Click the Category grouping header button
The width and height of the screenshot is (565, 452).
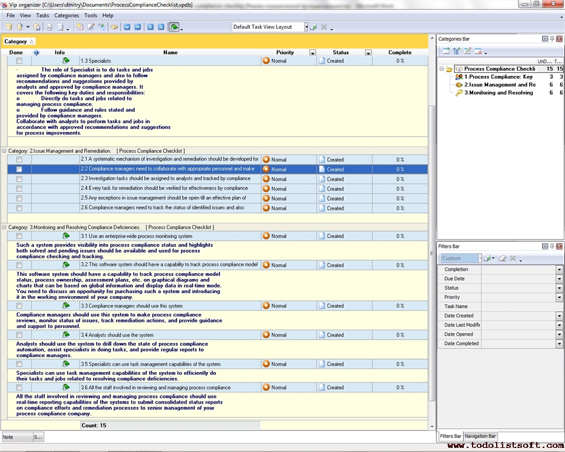tap(19, 41)
